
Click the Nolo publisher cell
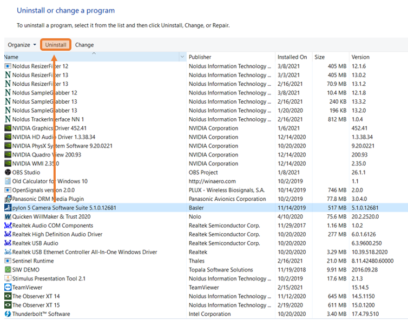pyautogui.click(x=195, y=216)
